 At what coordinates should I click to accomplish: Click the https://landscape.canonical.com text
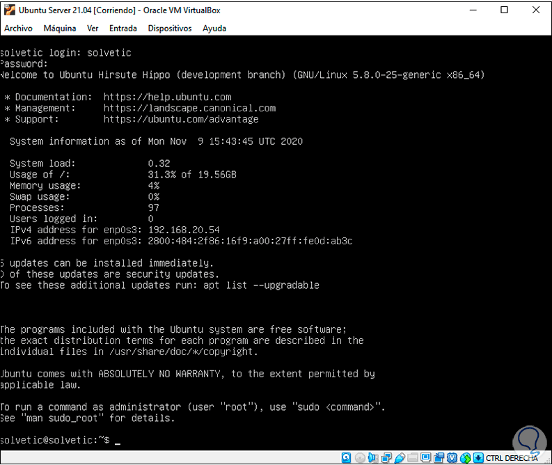tap(189, 108)
